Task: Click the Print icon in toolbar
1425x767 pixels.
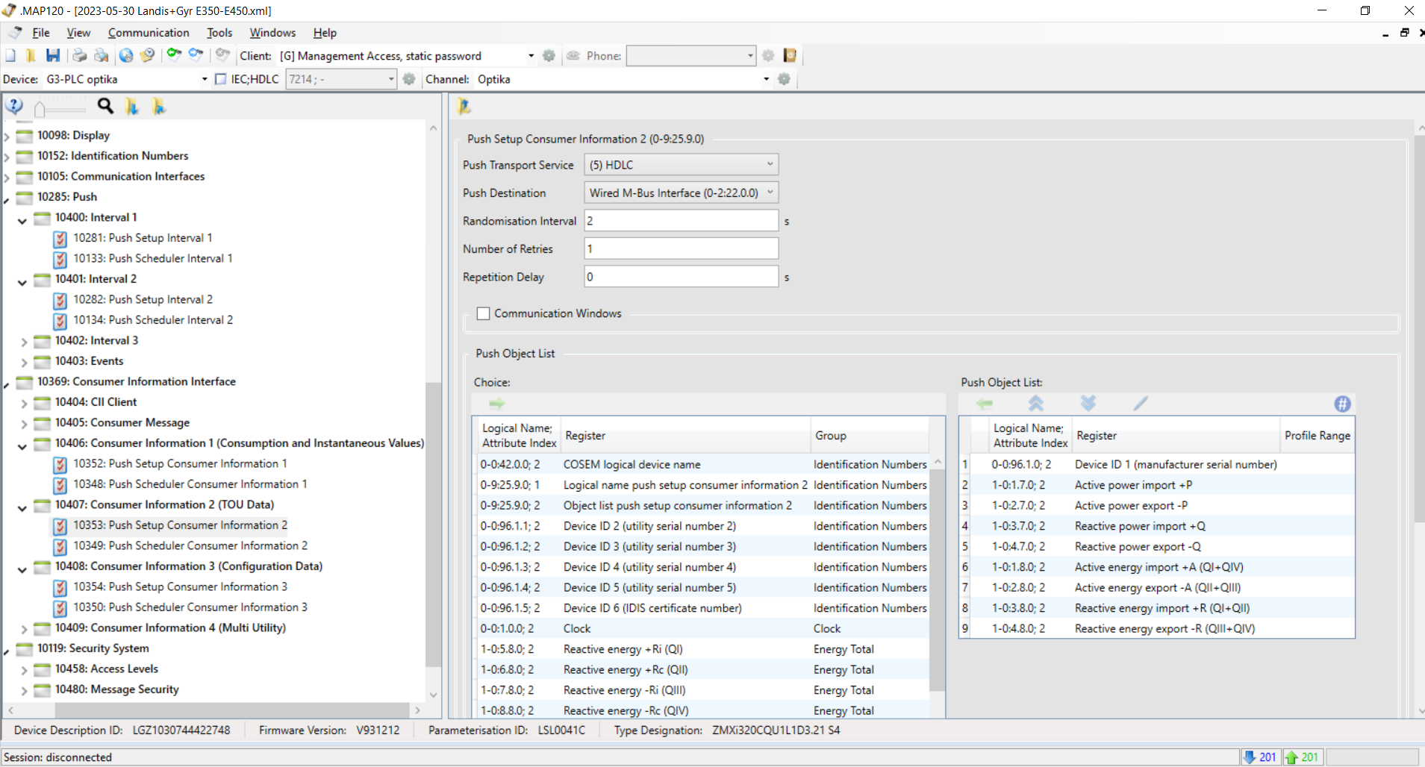Action: (x=79, y=56)
